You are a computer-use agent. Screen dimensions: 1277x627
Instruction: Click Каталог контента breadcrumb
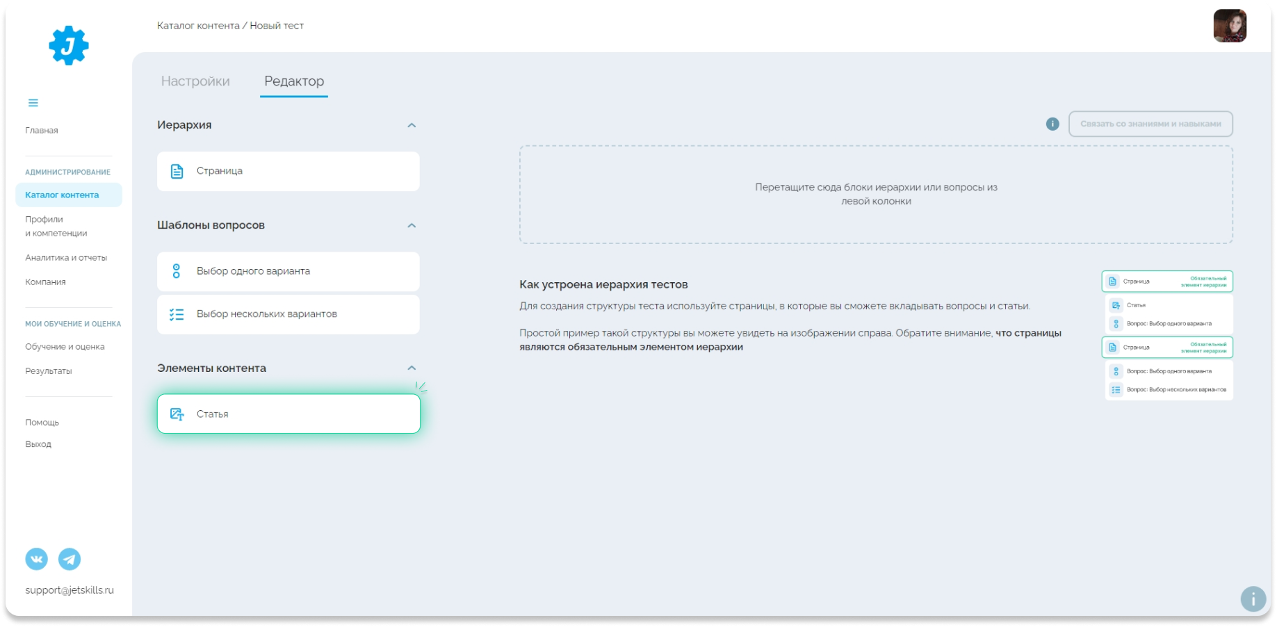pos(198,26)
